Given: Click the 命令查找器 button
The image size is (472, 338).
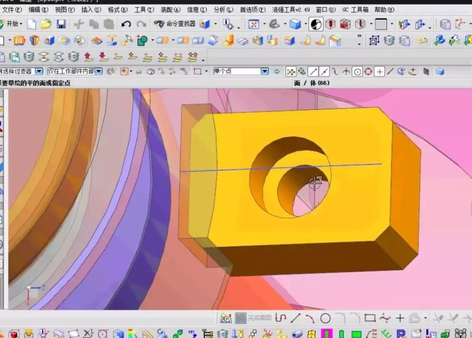Looking at the screenshot, I should pyautogui.click(x=175, y=24).
